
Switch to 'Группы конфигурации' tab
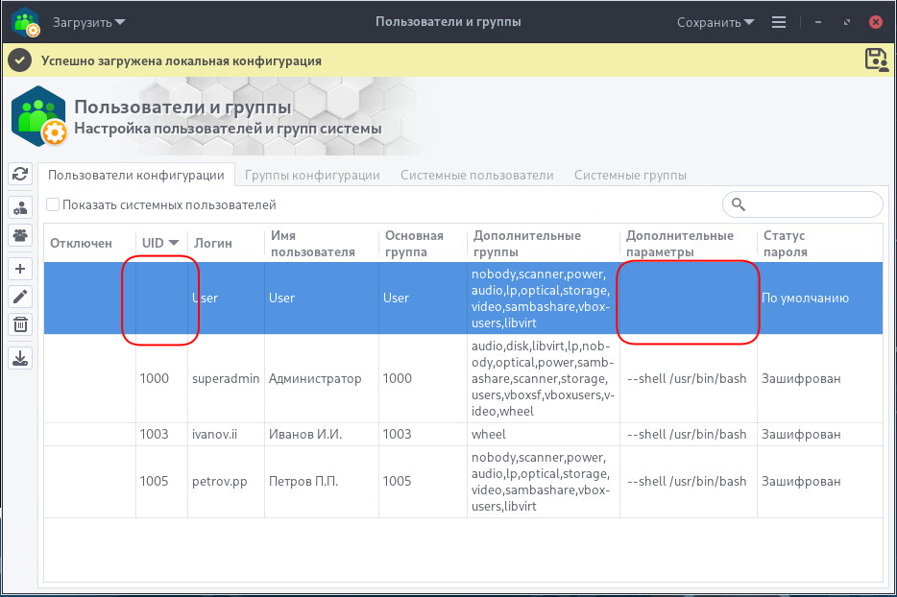pyautogui.click(x=312, y=175)
